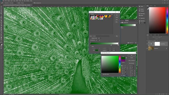Image resolution: width=169 pixels, height=95 pixels.
Task: Click the stop Color swatch in Gradient Editor
Action: (97, 50)
